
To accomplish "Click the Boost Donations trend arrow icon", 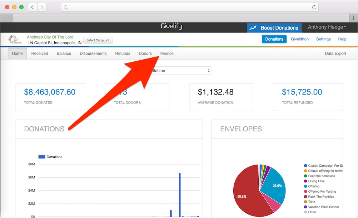I will tap(253, 28).
